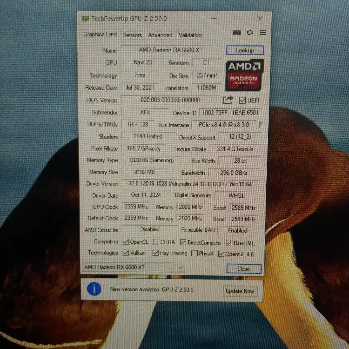Click the BIOS export share icon
Viewport: 349px width, 349px height.
tap(228, 100)
